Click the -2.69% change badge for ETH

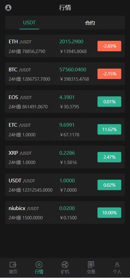(x=109, y=46)
